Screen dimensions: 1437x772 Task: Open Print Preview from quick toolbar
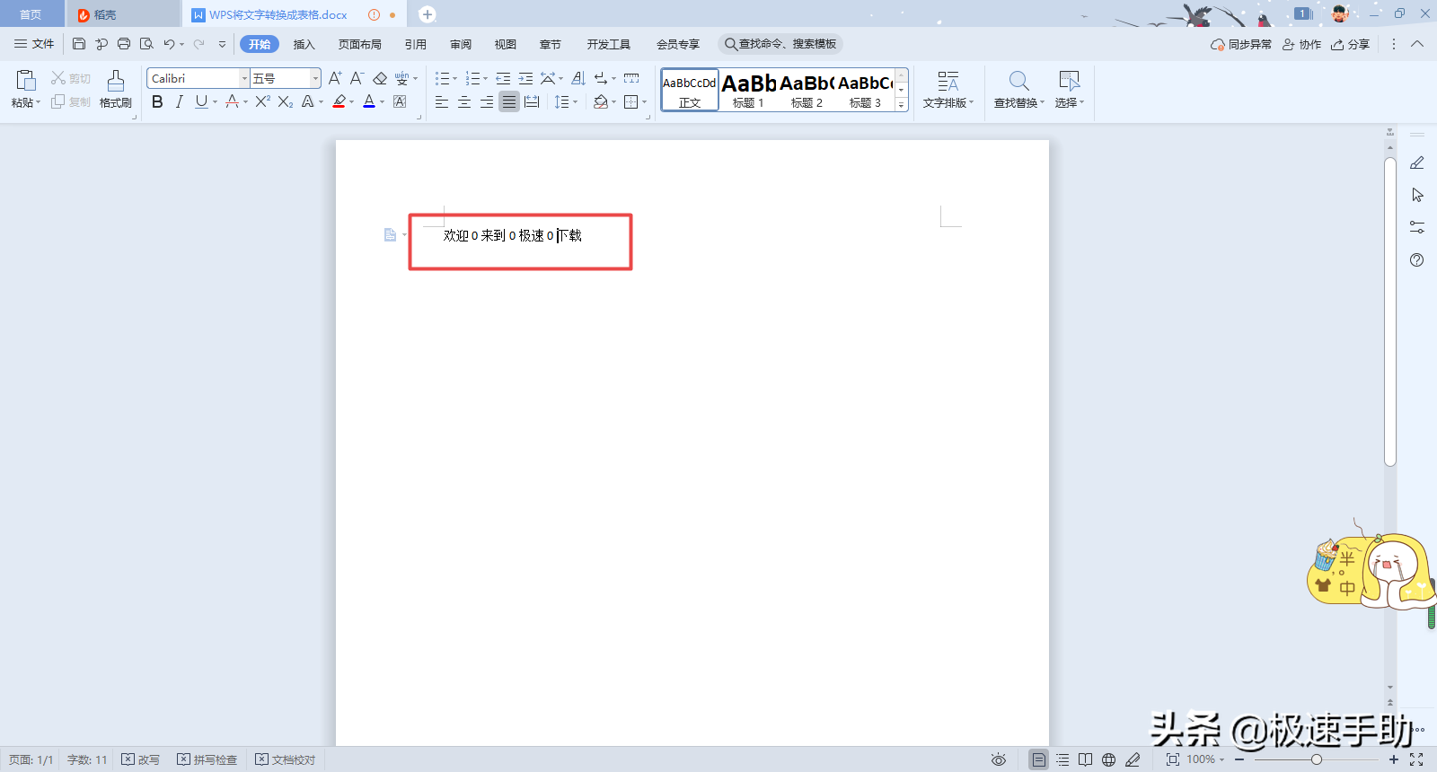coord(146,44)
